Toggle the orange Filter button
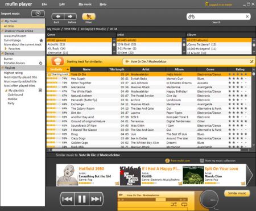Viewport: 256px width, 211px height. coord(89,16)
